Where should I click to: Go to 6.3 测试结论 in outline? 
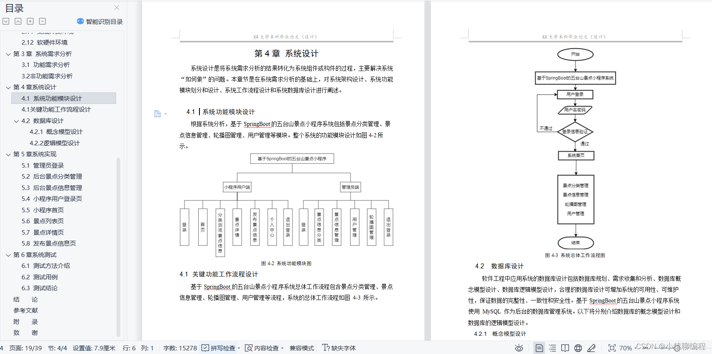[39, 288]
